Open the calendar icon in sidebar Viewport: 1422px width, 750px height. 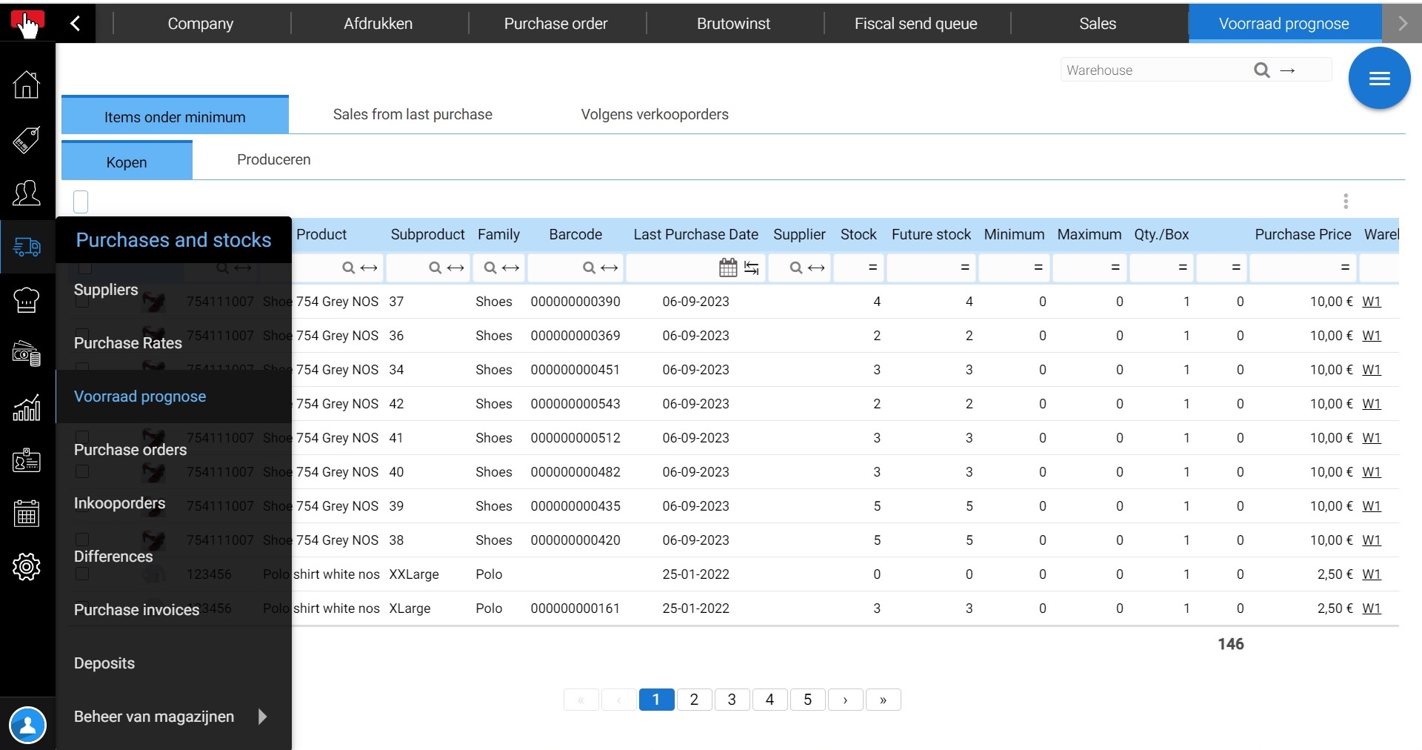27,514
